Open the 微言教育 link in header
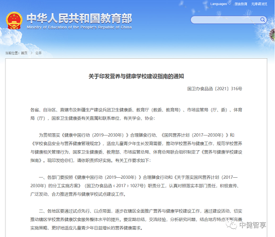The width and height of the screenshot is (275, 237). (241, 4)
